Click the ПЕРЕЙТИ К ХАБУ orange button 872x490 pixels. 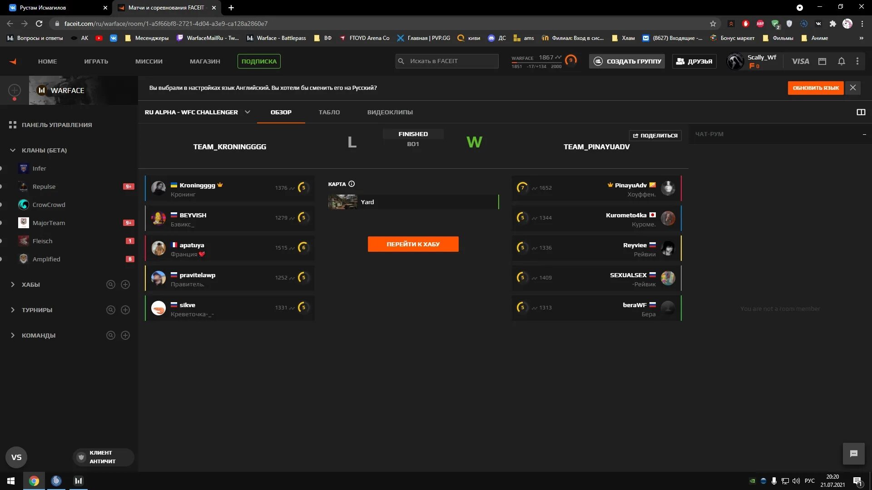413,244
